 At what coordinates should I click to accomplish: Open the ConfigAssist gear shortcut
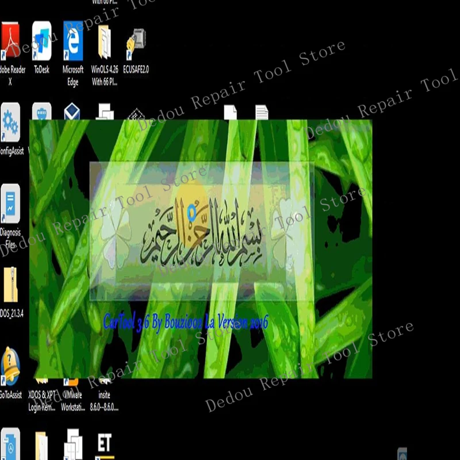click(x=10, y=122)
